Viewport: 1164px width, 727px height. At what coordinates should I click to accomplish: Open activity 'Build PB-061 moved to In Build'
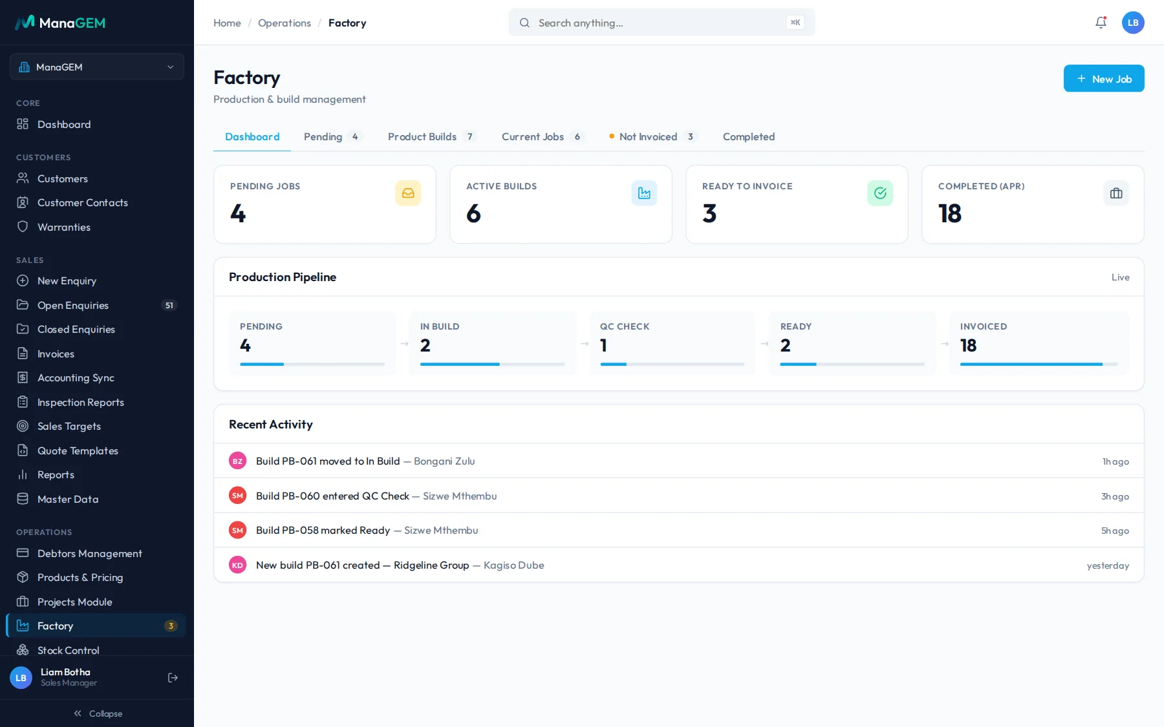click(679, 461)
